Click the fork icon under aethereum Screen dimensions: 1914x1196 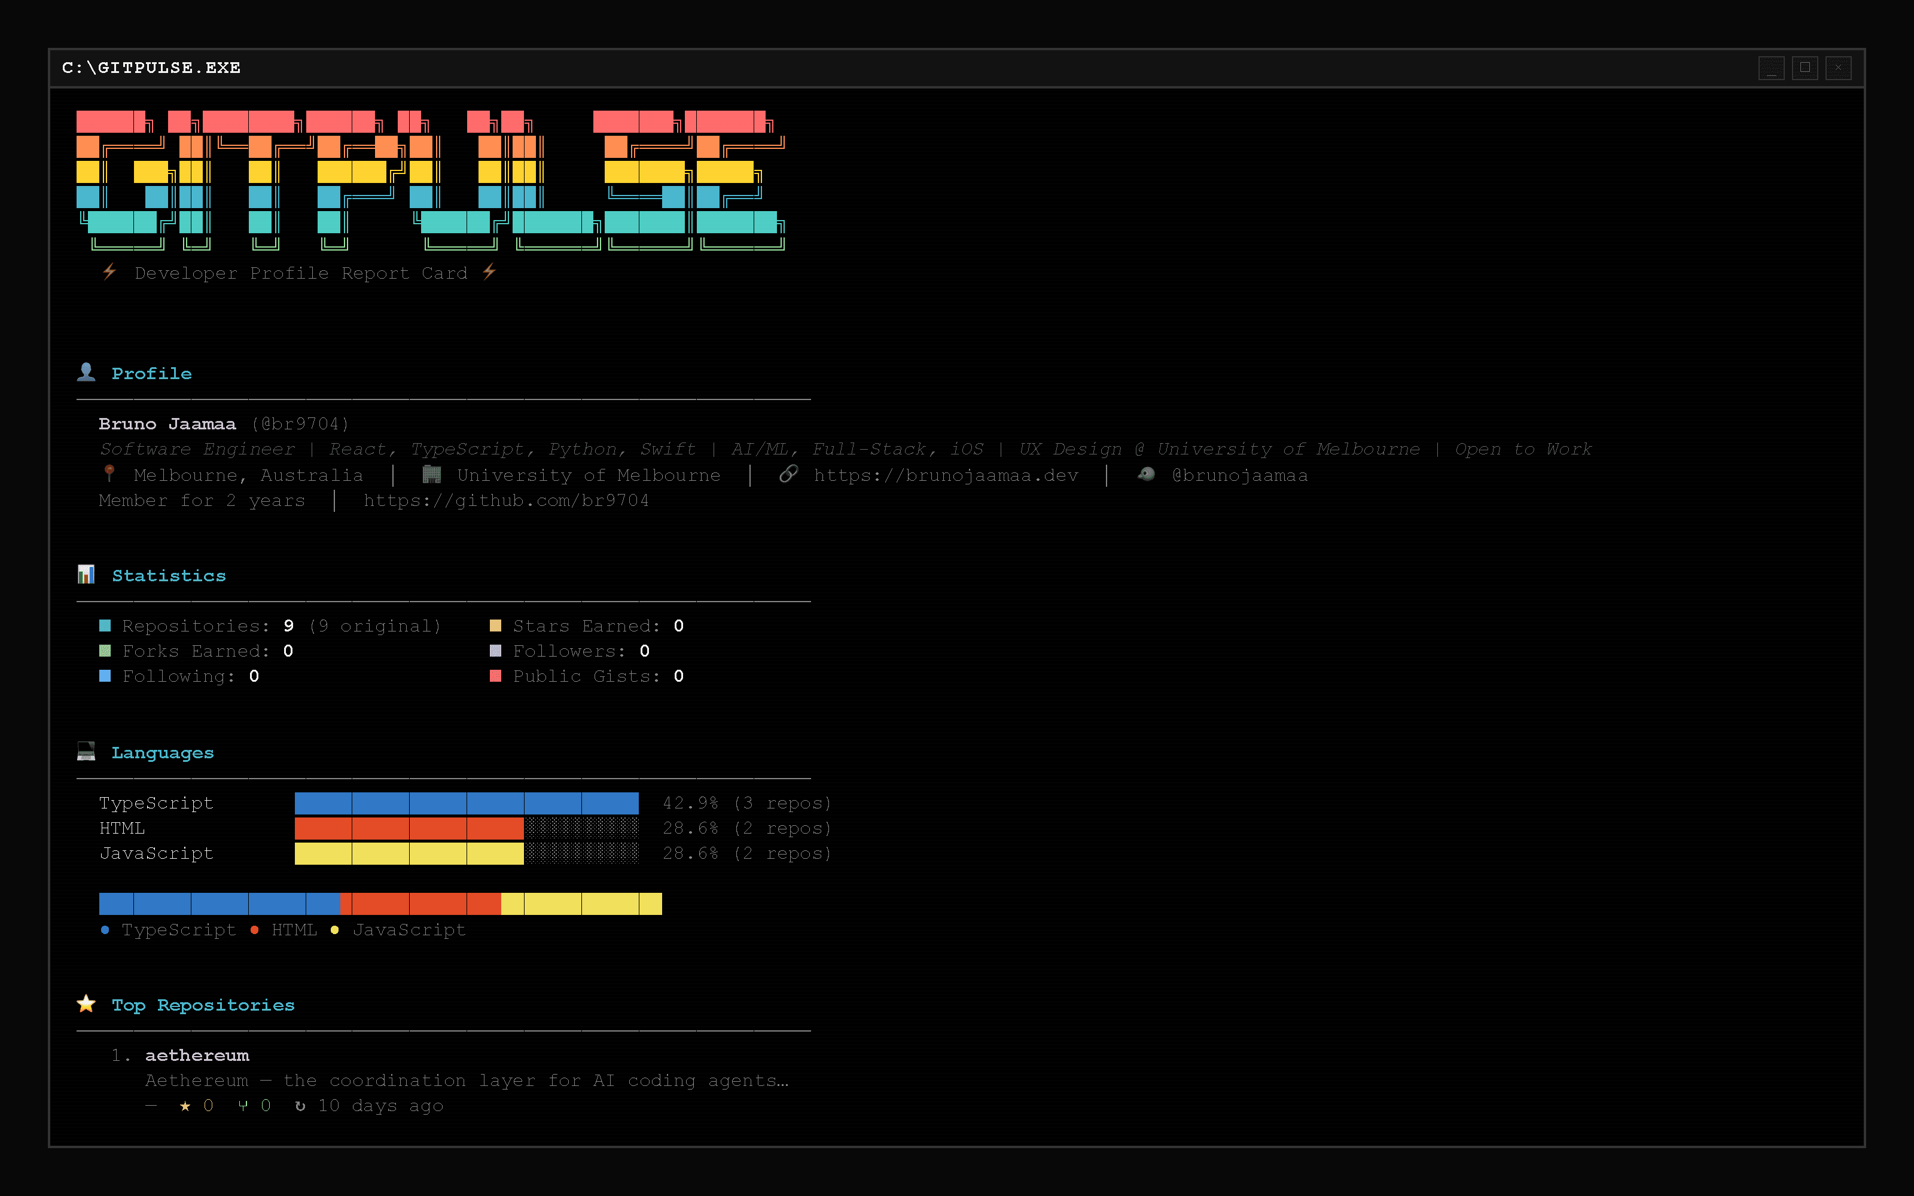point(243,1106)
